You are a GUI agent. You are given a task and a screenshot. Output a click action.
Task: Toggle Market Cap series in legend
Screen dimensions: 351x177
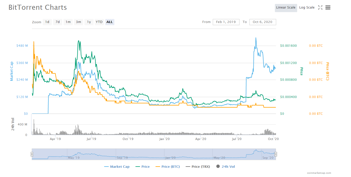click(117, 166)
